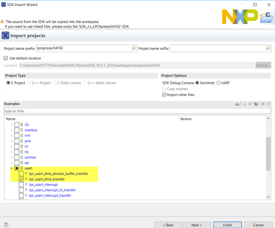Clear the project name suffix with eraser icon
The image size is (275, 228).
click(268, 48)
